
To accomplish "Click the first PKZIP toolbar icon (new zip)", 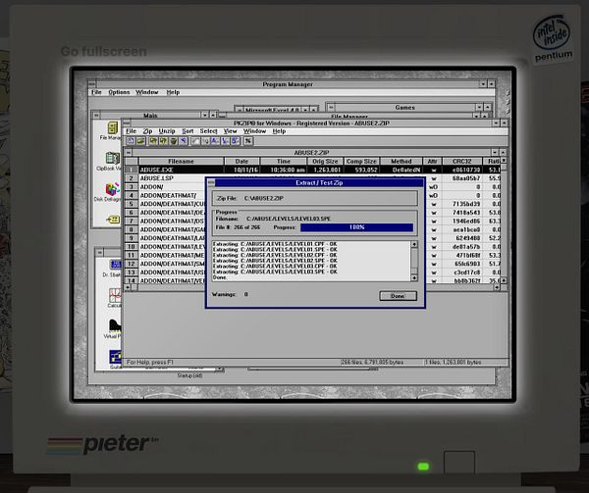I will coord(131,141).
